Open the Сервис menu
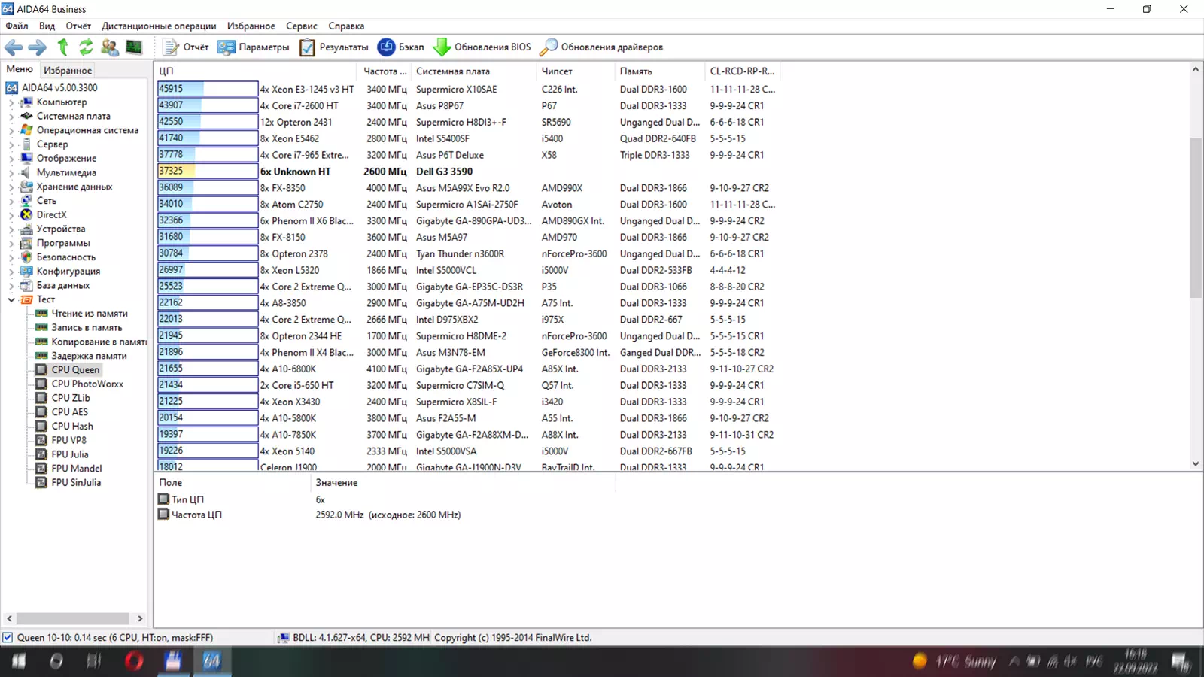The height and width of the screenshot is (677, 1204). pyautogui.click(x=301, y=25)
